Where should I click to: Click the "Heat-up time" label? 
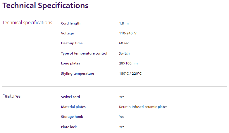(72, 43)
